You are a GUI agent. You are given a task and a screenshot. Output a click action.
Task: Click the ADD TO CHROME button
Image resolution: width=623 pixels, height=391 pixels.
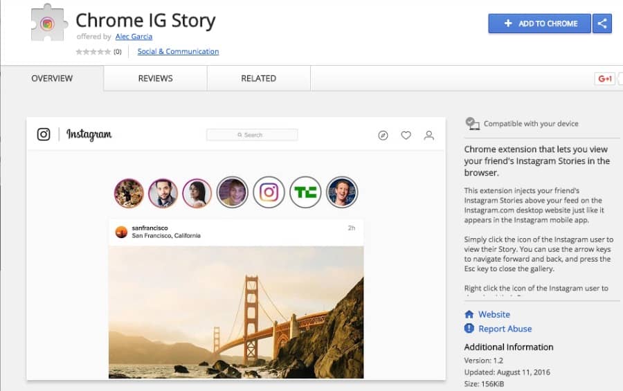click(x=539, y=24)
